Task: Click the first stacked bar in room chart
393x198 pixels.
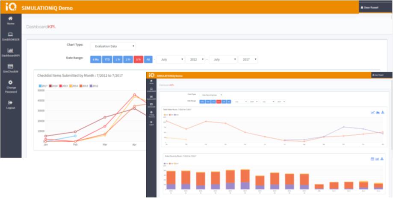Action: coord(171,180)
